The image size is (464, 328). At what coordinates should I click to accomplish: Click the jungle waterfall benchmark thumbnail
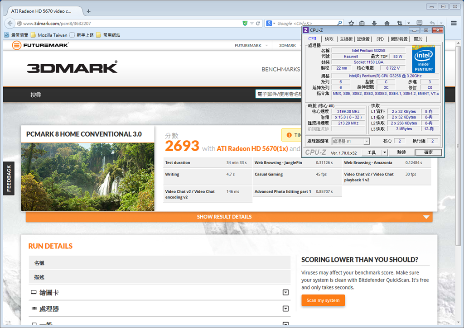click(88, 177)
